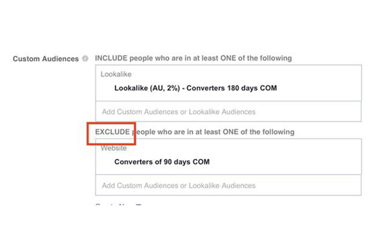The width and height of the screenshot is (378, 252).
Task: Click the text 'Converters 180 days COM'
Action: (x=232, y=88)
